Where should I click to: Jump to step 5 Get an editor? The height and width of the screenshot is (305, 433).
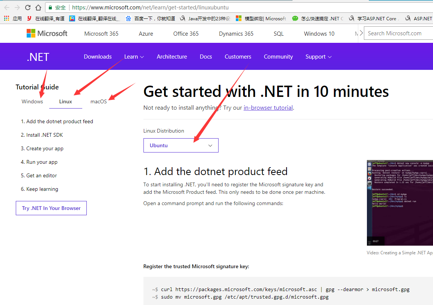pos(39,175)
